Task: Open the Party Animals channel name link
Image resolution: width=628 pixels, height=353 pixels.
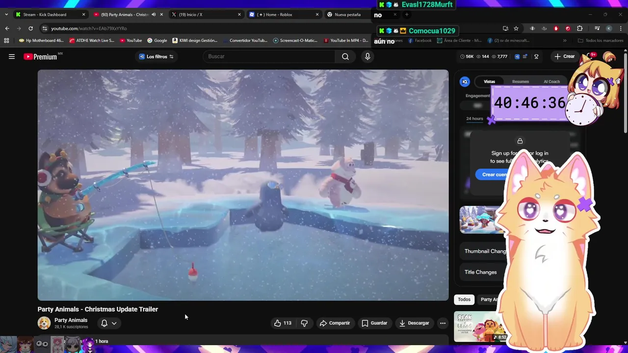Action: 71,320
